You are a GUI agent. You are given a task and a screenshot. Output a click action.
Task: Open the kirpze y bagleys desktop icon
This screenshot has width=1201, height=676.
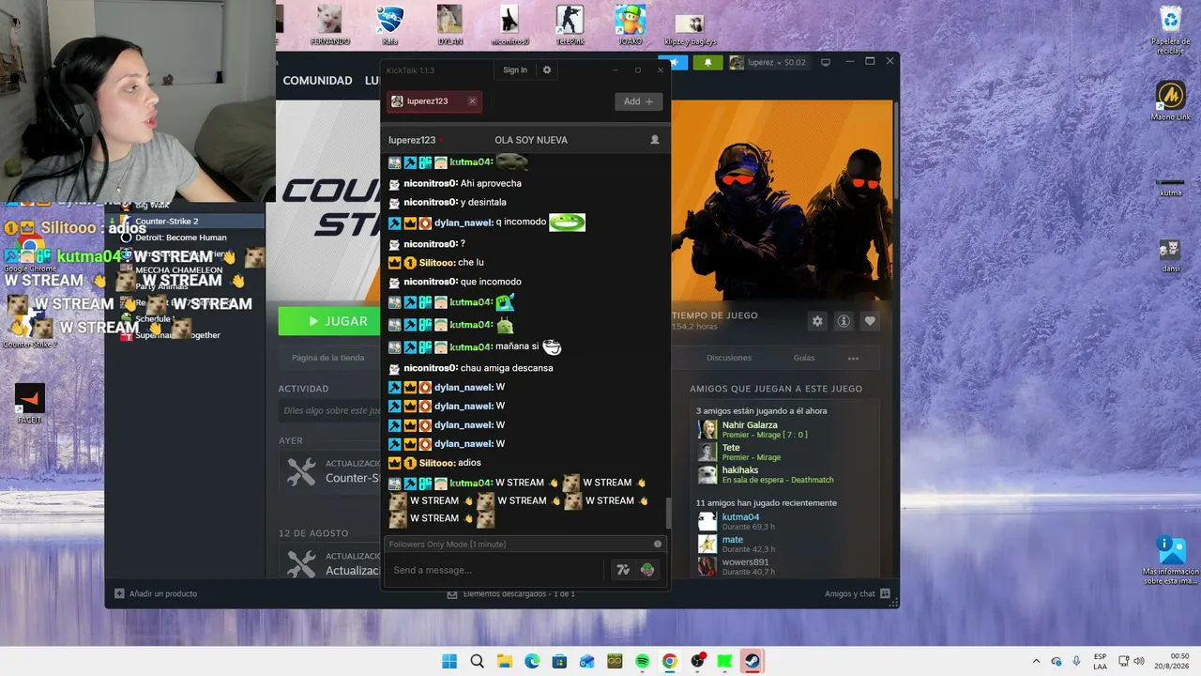coord(690,28)
